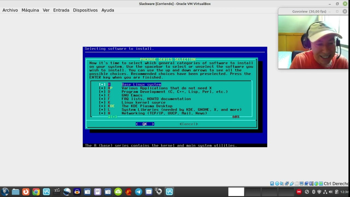The width and height of the screenshot is (350, 197).
Task: Click the Guvcview (30,00 fps) title bar
Action: pos(309,11)
